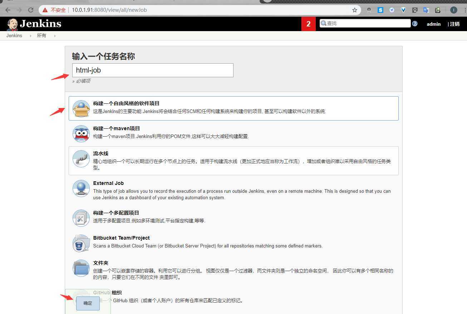The image size is (467, 314).
Task: Click the 查找 search box
Action: 365,23
